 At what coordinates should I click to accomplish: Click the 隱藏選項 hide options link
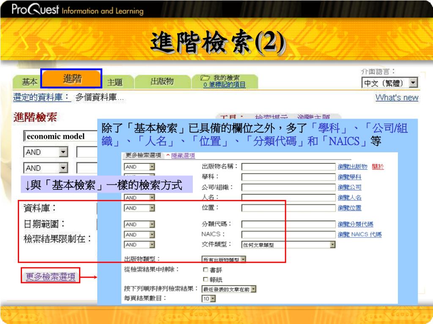(182, 156)
